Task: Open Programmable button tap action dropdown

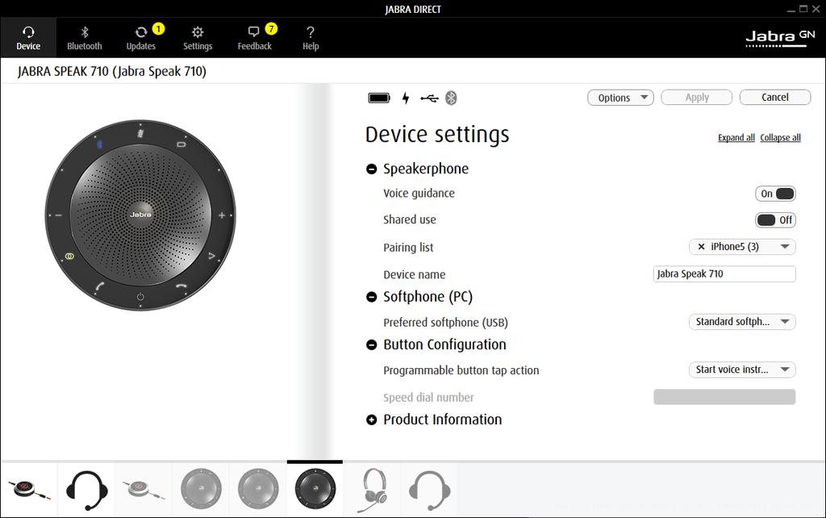Action: click(x=742, y=370)
